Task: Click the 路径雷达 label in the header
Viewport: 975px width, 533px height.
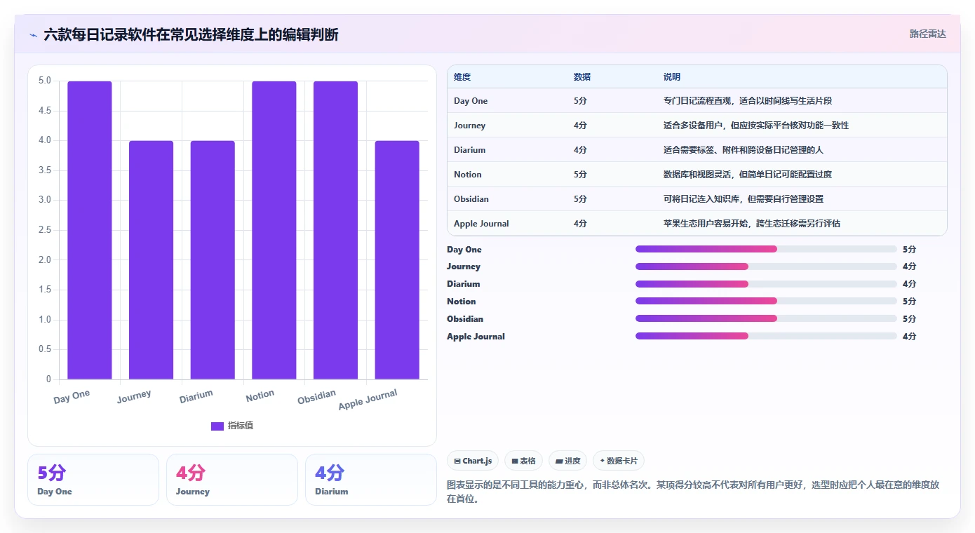Action: 927,34
